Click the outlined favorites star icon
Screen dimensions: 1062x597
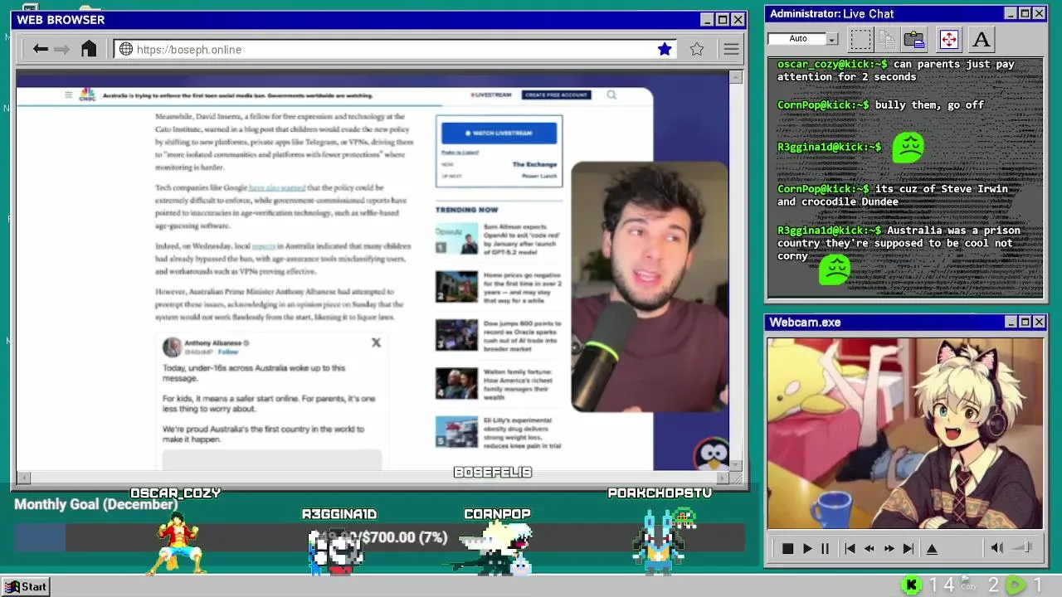697,49
